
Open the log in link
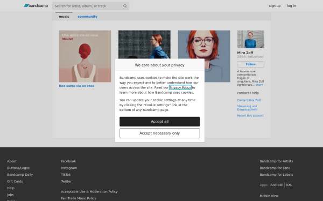point(291,6)
